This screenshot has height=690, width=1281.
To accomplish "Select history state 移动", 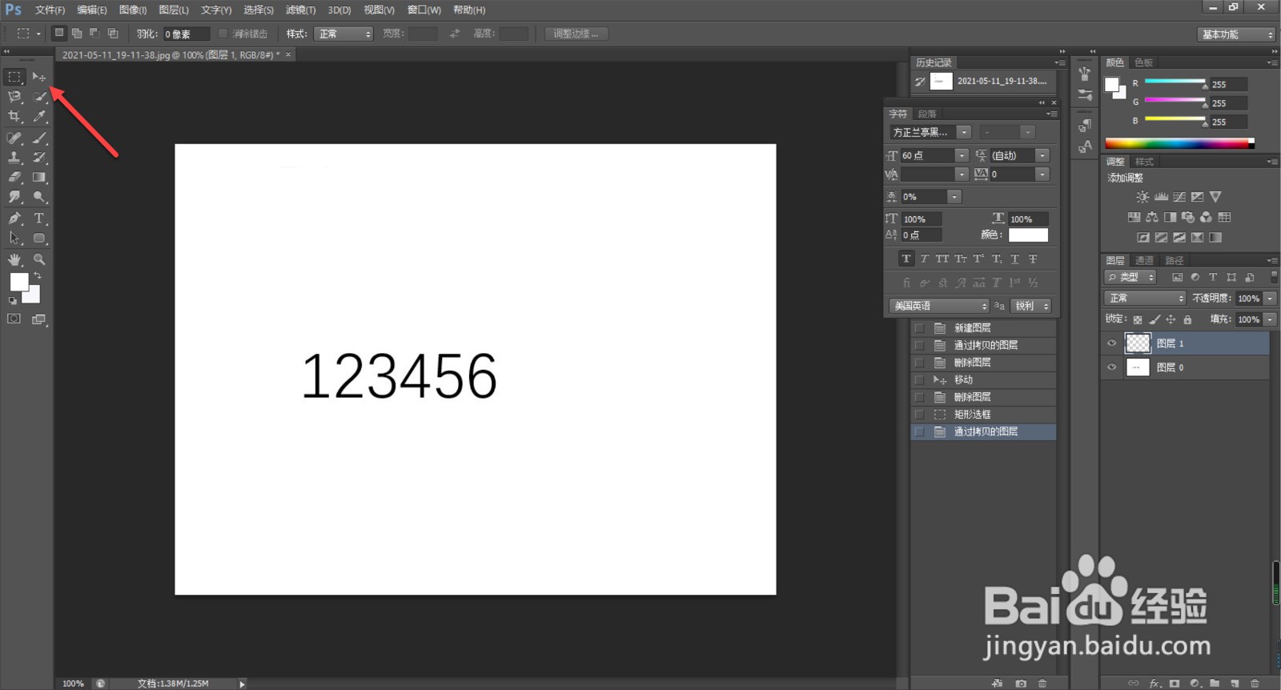I will (983, 380).
